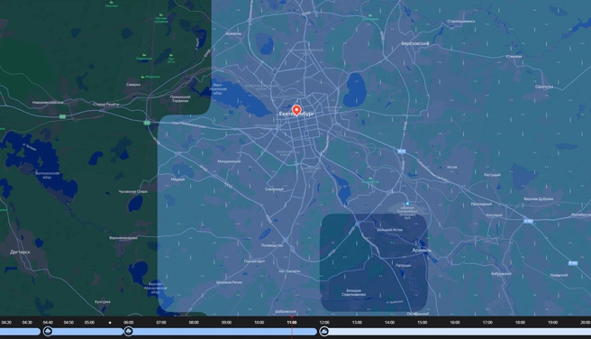Click the current 11:00 time marker
591x339 pixels.
292,323
